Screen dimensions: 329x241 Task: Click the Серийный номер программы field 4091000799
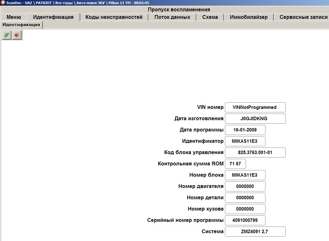pos(245,221)
